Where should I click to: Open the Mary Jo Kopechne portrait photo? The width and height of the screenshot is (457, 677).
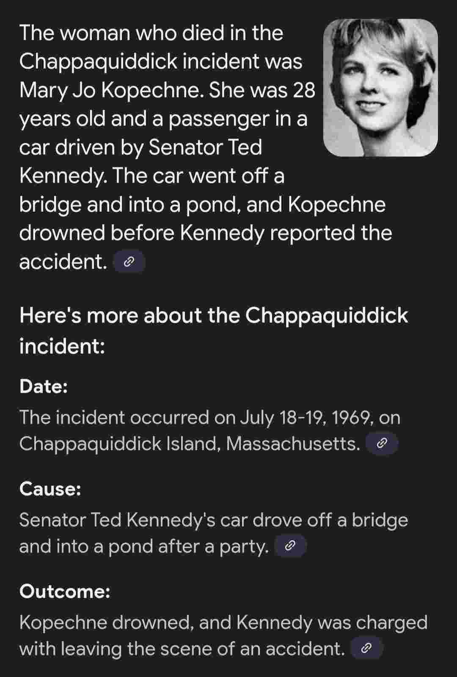tap(380, 88)
